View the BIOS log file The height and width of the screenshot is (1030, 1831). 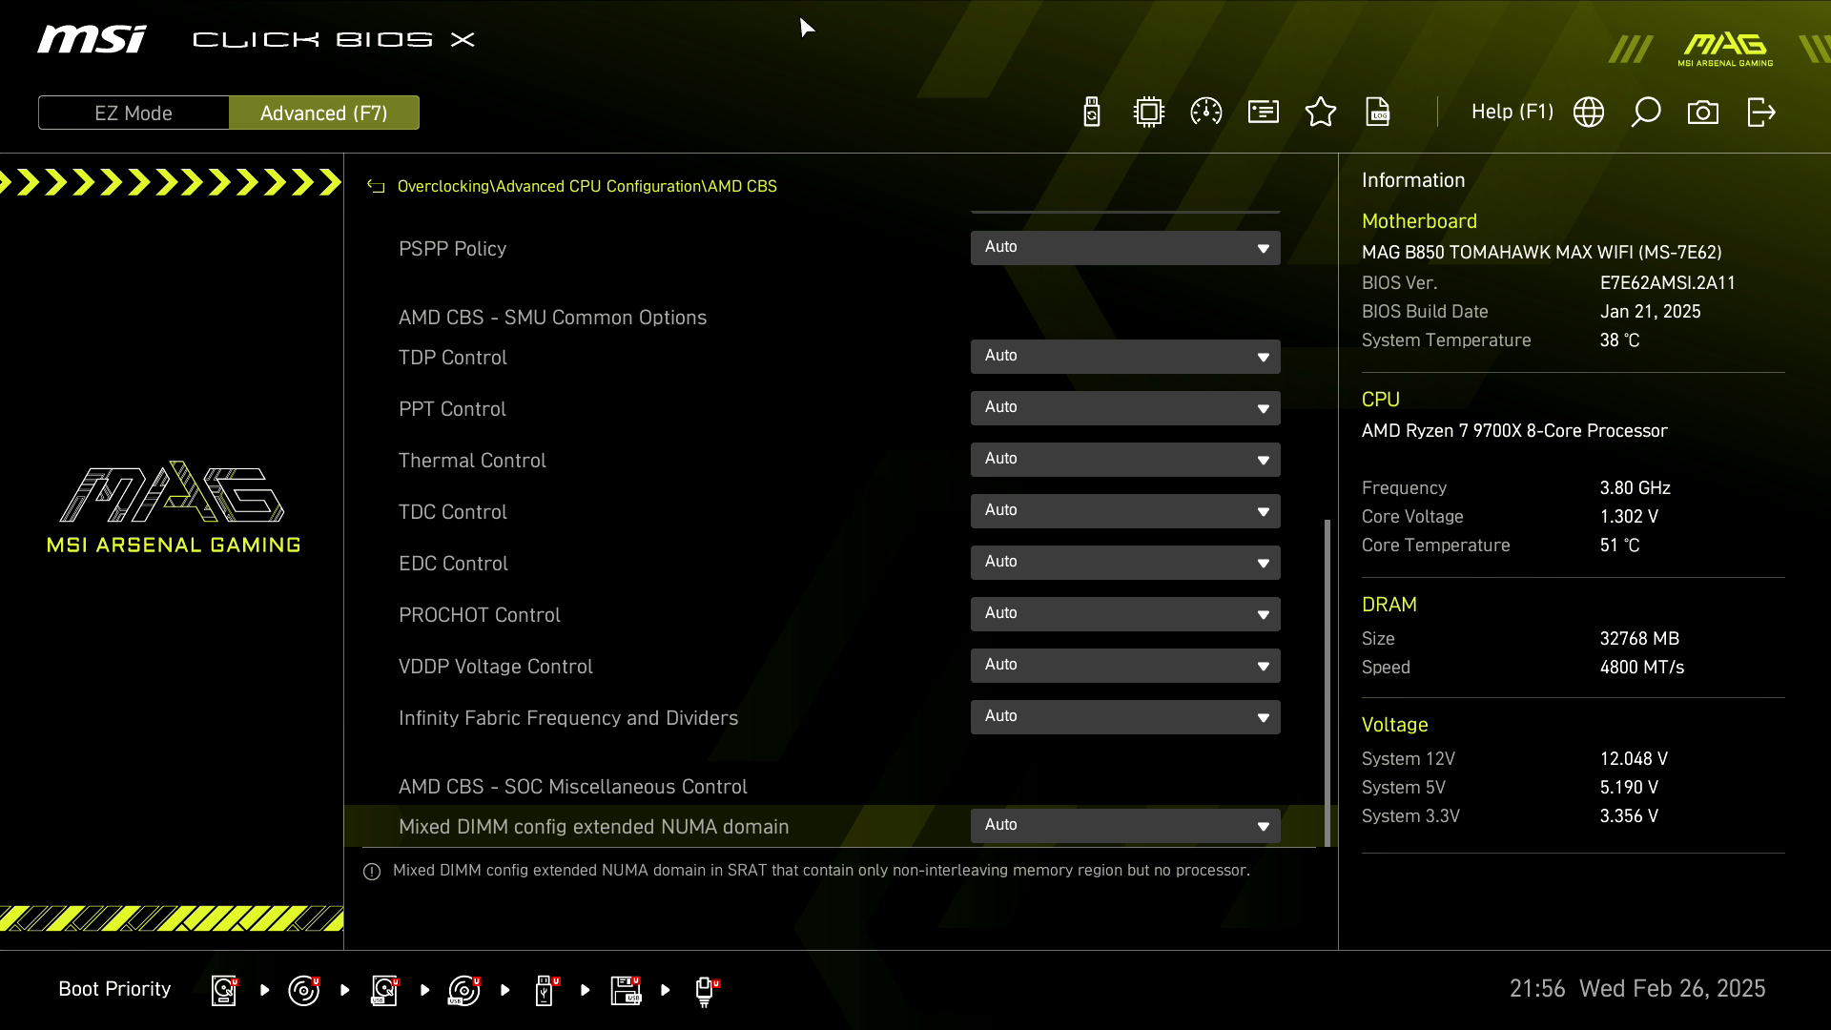[1379, 112]
